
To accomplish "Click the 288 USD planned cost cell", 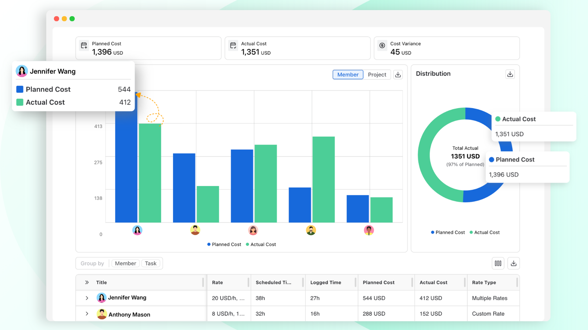I will [386, 313].
